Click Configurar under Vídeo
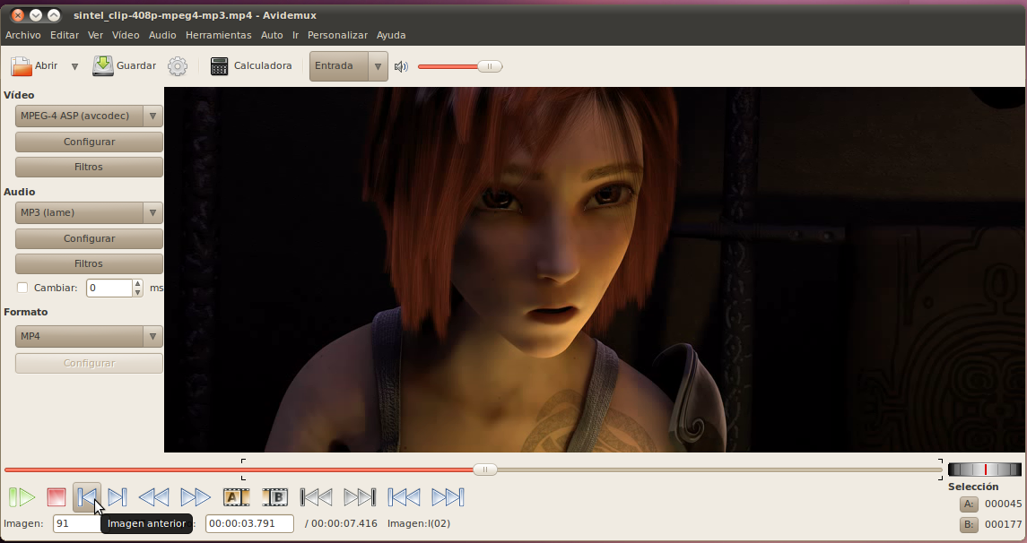This screenshot has width=1027, height=543. point(89,142)
